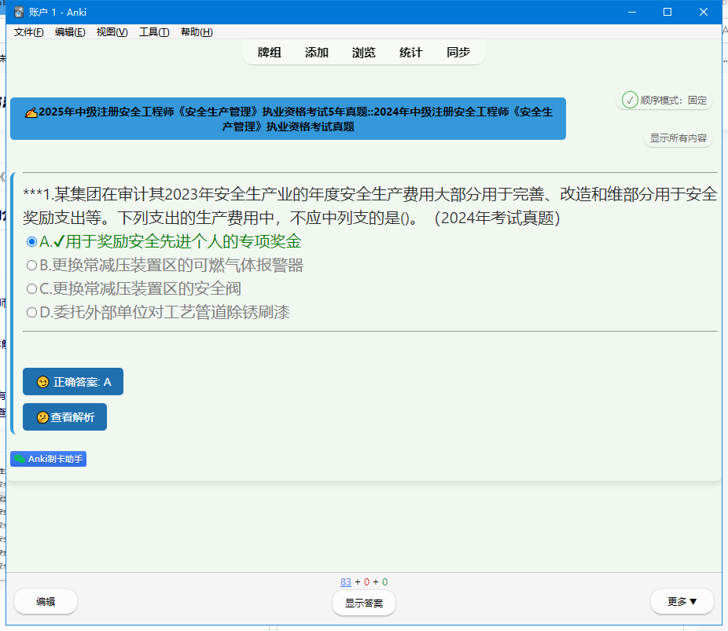Click the new cards count 83
728x631 pixels.
click(x=346, y=581)
